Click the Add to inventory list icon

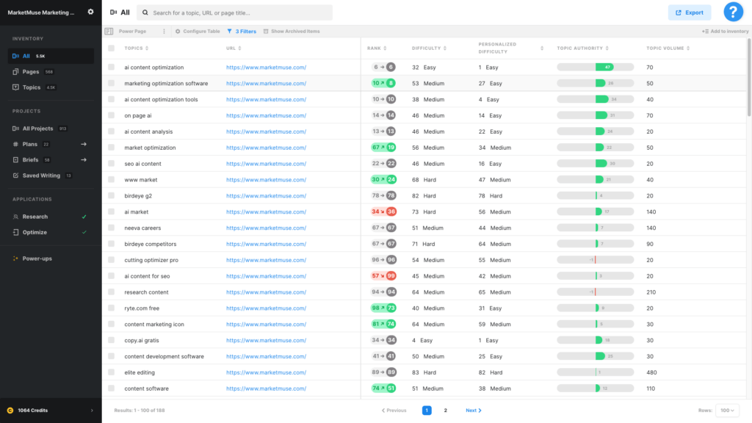(x=705, y=31)
